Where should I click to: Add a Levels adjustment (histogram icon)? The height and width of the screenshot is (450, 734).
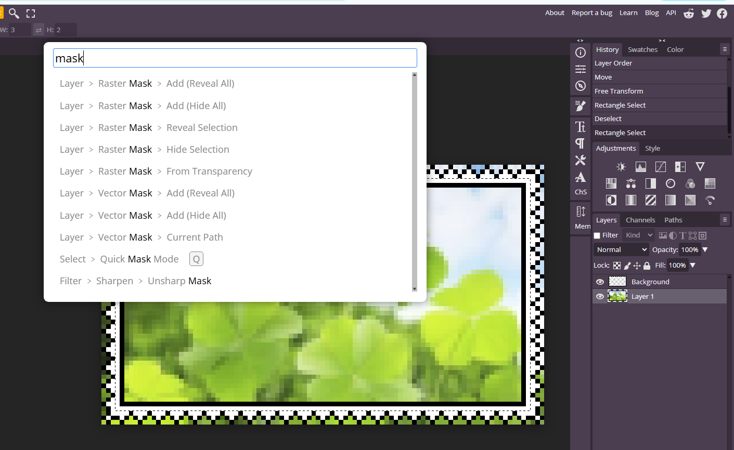[641, 167]
